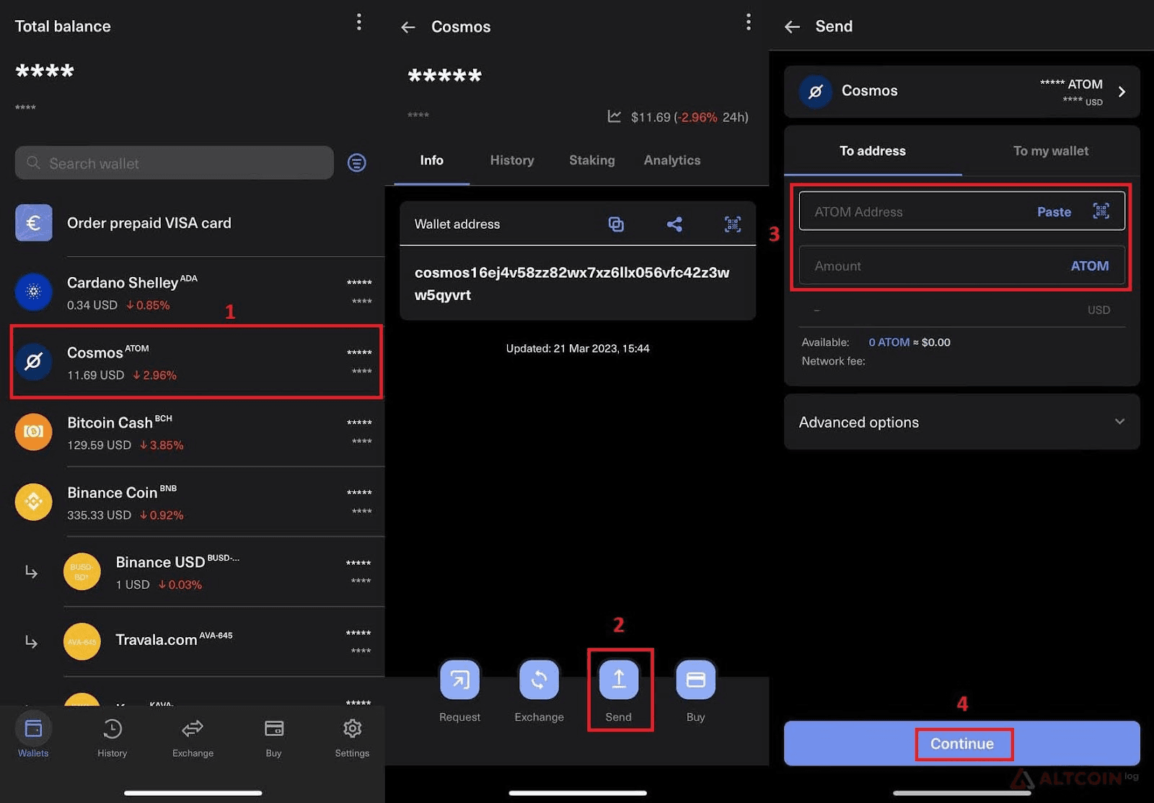Open the Cosmos coin selector chevron

(1122, 92)
